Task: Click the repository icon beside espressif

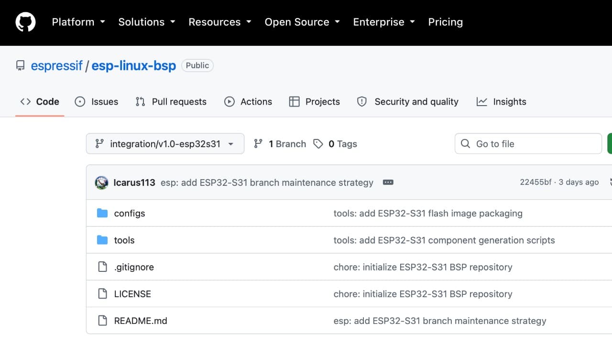Action: [x=20, y=65]
